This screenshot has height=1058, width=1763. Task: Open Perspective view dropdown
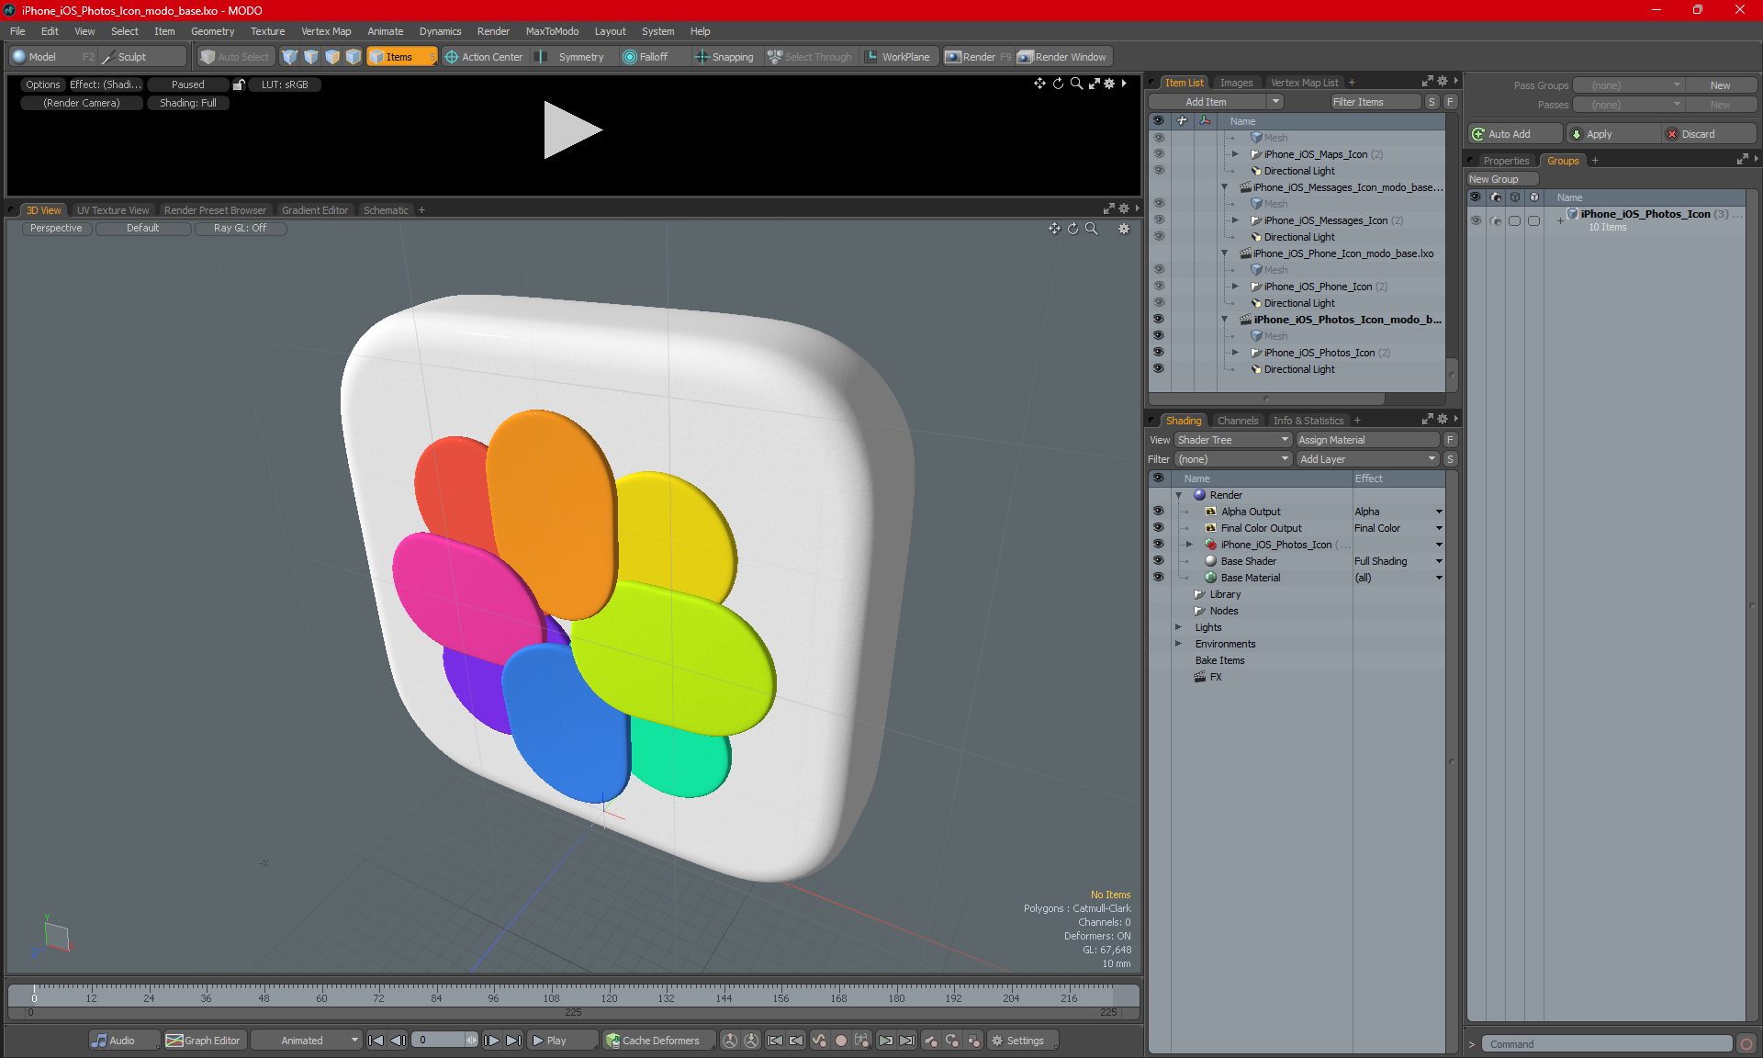[x=56, y=229]
